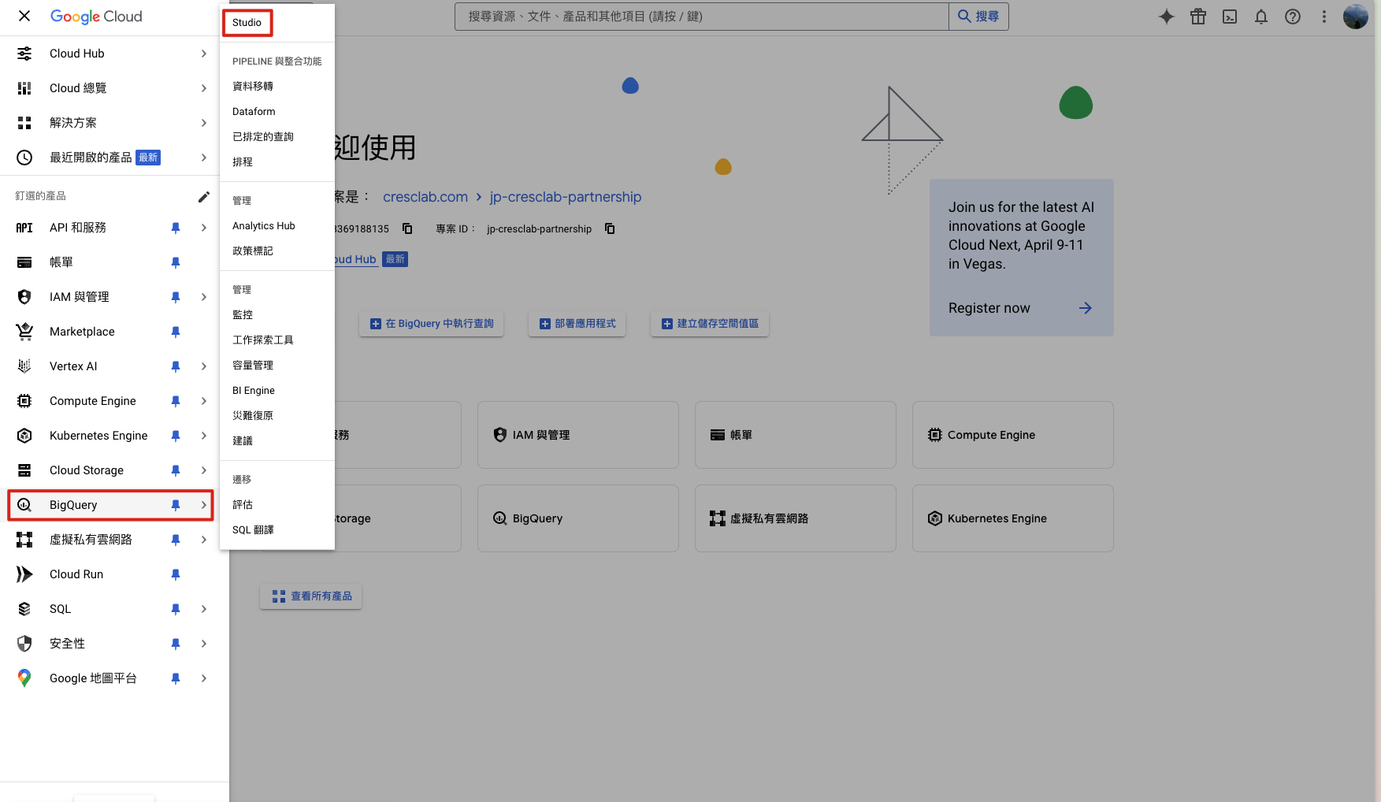Activate Cloud Shell terminal icon
Viewport: 1381px width, 802px height.
coord(1230,17)
